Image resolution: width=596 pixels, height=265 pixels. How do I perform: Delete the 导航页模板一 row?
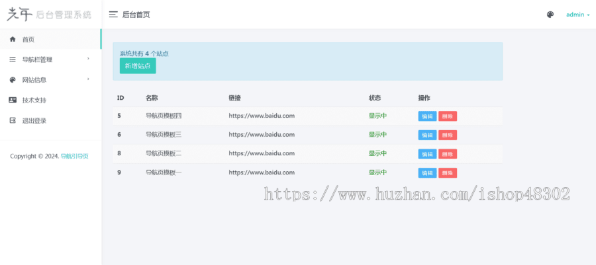[448, 173]
